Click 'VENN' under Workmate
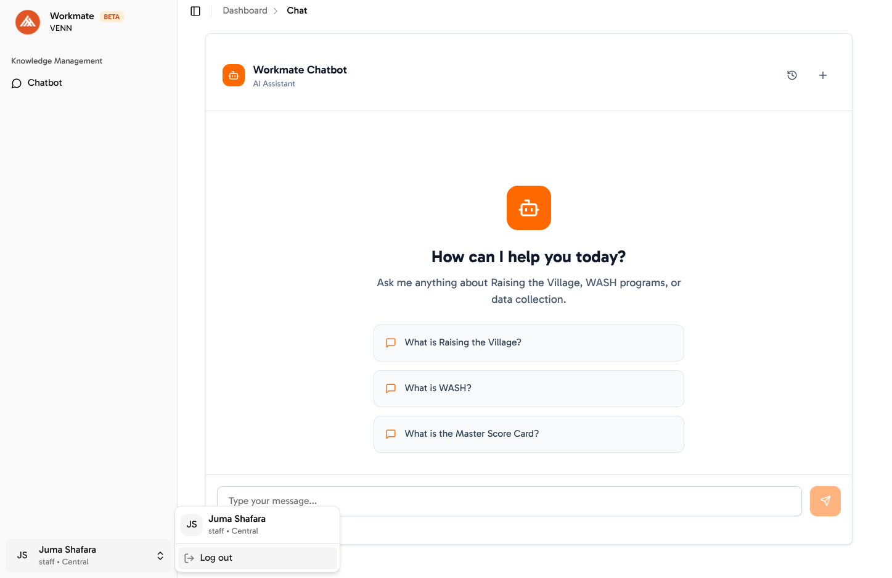The width and height of the screenshot is (892, 578). click(61, 28)
